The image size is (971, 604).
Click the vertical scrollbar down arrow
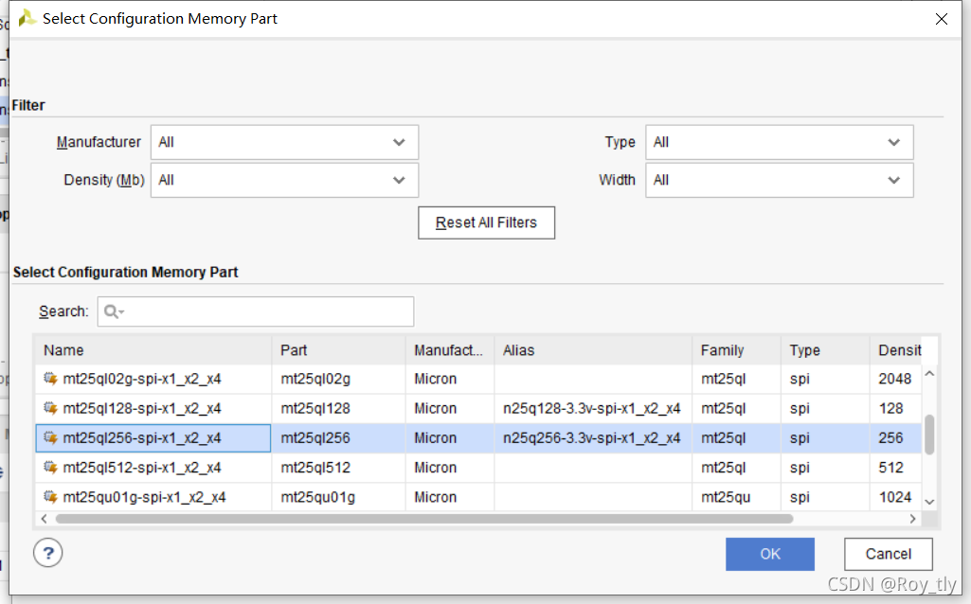(x=929, y=502)
